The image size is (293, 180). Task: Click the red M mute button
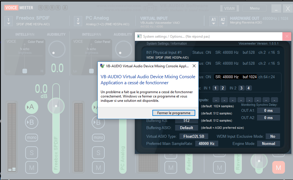pyautogui.click(x=278, y=167)
